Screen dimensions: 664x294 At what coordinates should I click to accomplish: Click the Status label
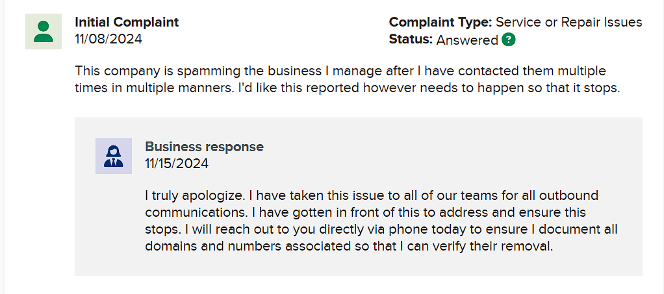coord(411,40)
